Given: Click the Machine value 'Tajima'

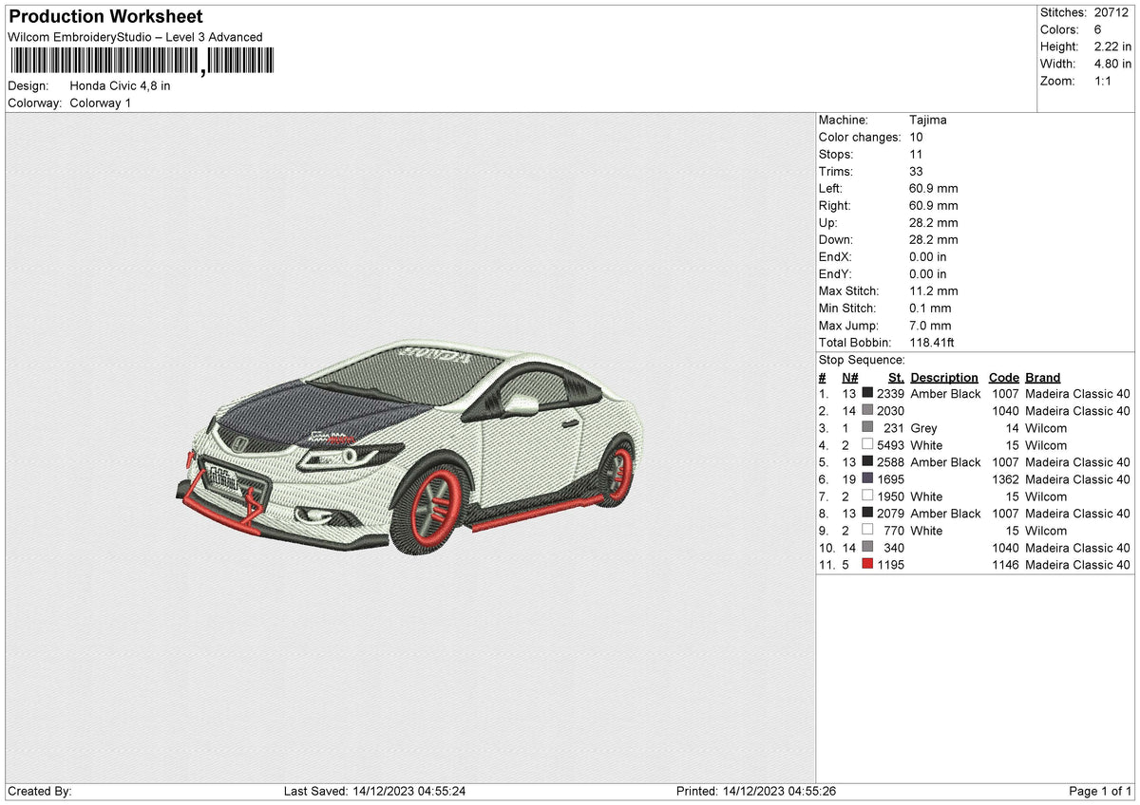Looking at the screenshot, I should click(x=928, y=120).
